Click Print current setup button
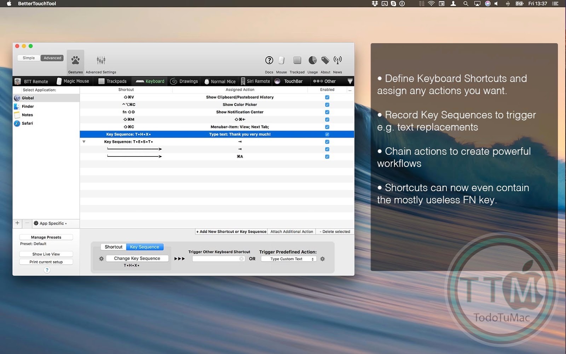 (46, 262)
